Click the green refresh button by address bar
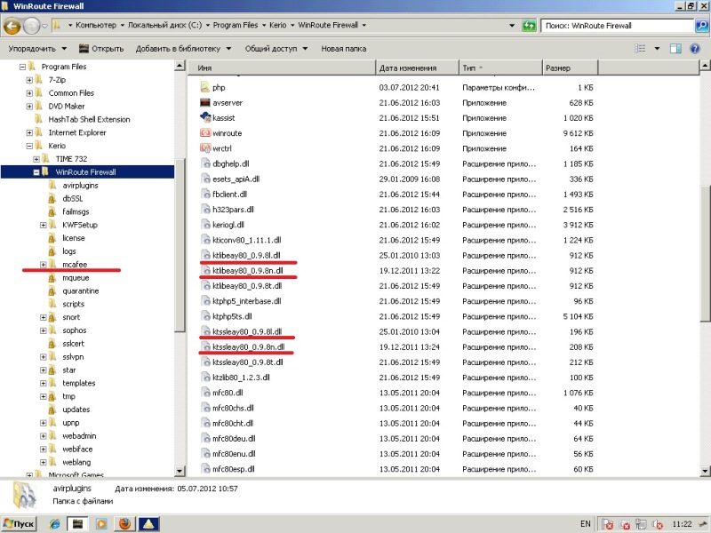The width and height of the screenshot is (711, 533). click(x=530, y=26)
